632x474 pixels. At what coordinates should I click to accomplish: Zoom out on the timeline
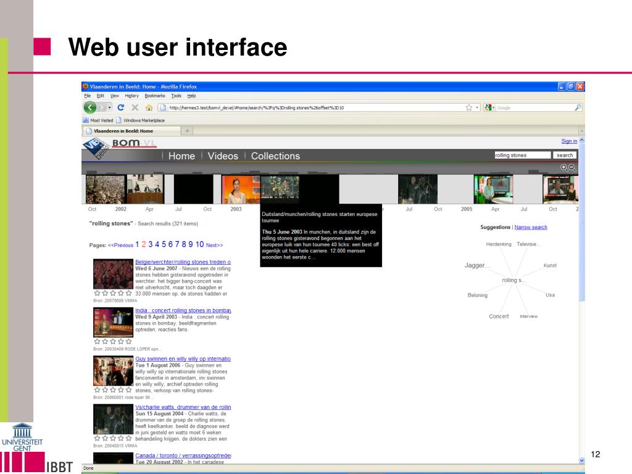click(572, 167)
